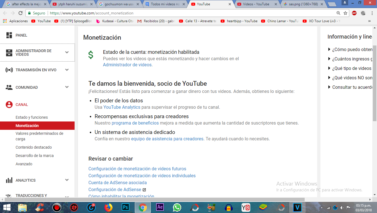Open the 'Configuración de AdSense' external link
Image resolution: width=377 pixels, height=213 pixels.
117,189
